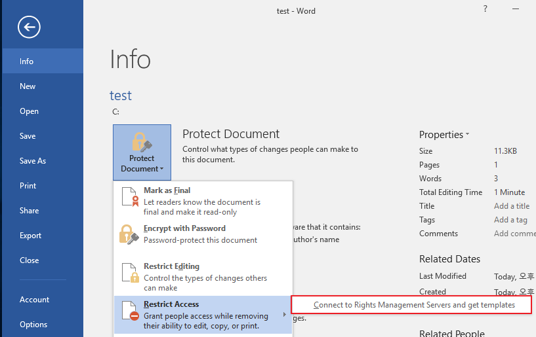Image resolution: width=536 pixels, height=337 pixels.
Task: Click the 'C:' file path text
Action: click(x=116, y=112)
